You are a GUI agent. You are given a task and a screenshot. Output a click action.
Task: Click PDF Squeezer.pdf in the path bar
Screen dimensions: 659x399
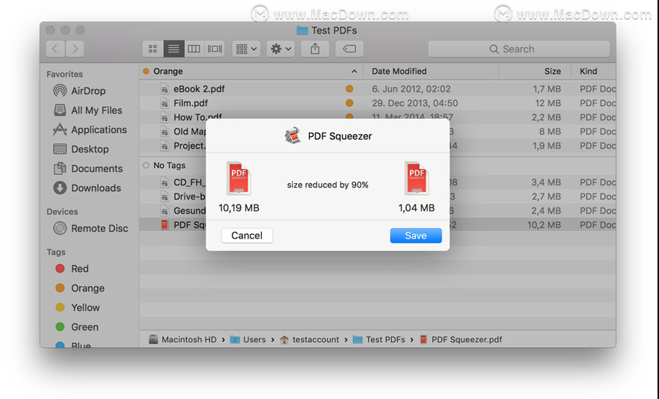point(461,340)
